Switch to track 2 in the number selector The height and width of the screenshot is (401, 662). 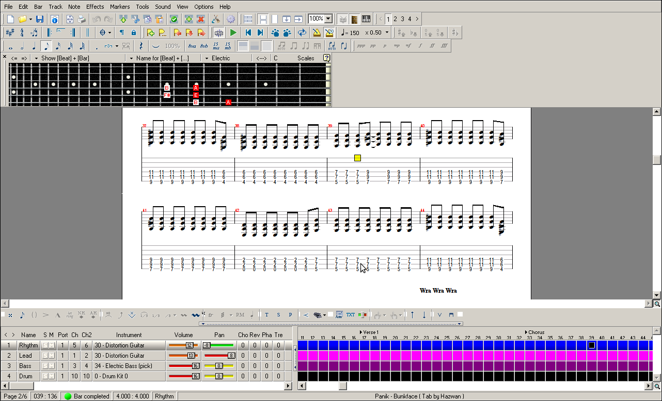coord(395,19)
